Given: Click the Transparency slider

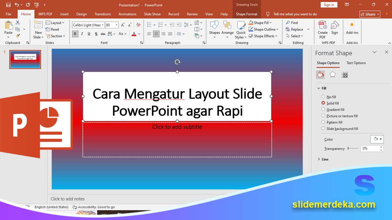Looking at the screenshot, I should click(353, 148).
